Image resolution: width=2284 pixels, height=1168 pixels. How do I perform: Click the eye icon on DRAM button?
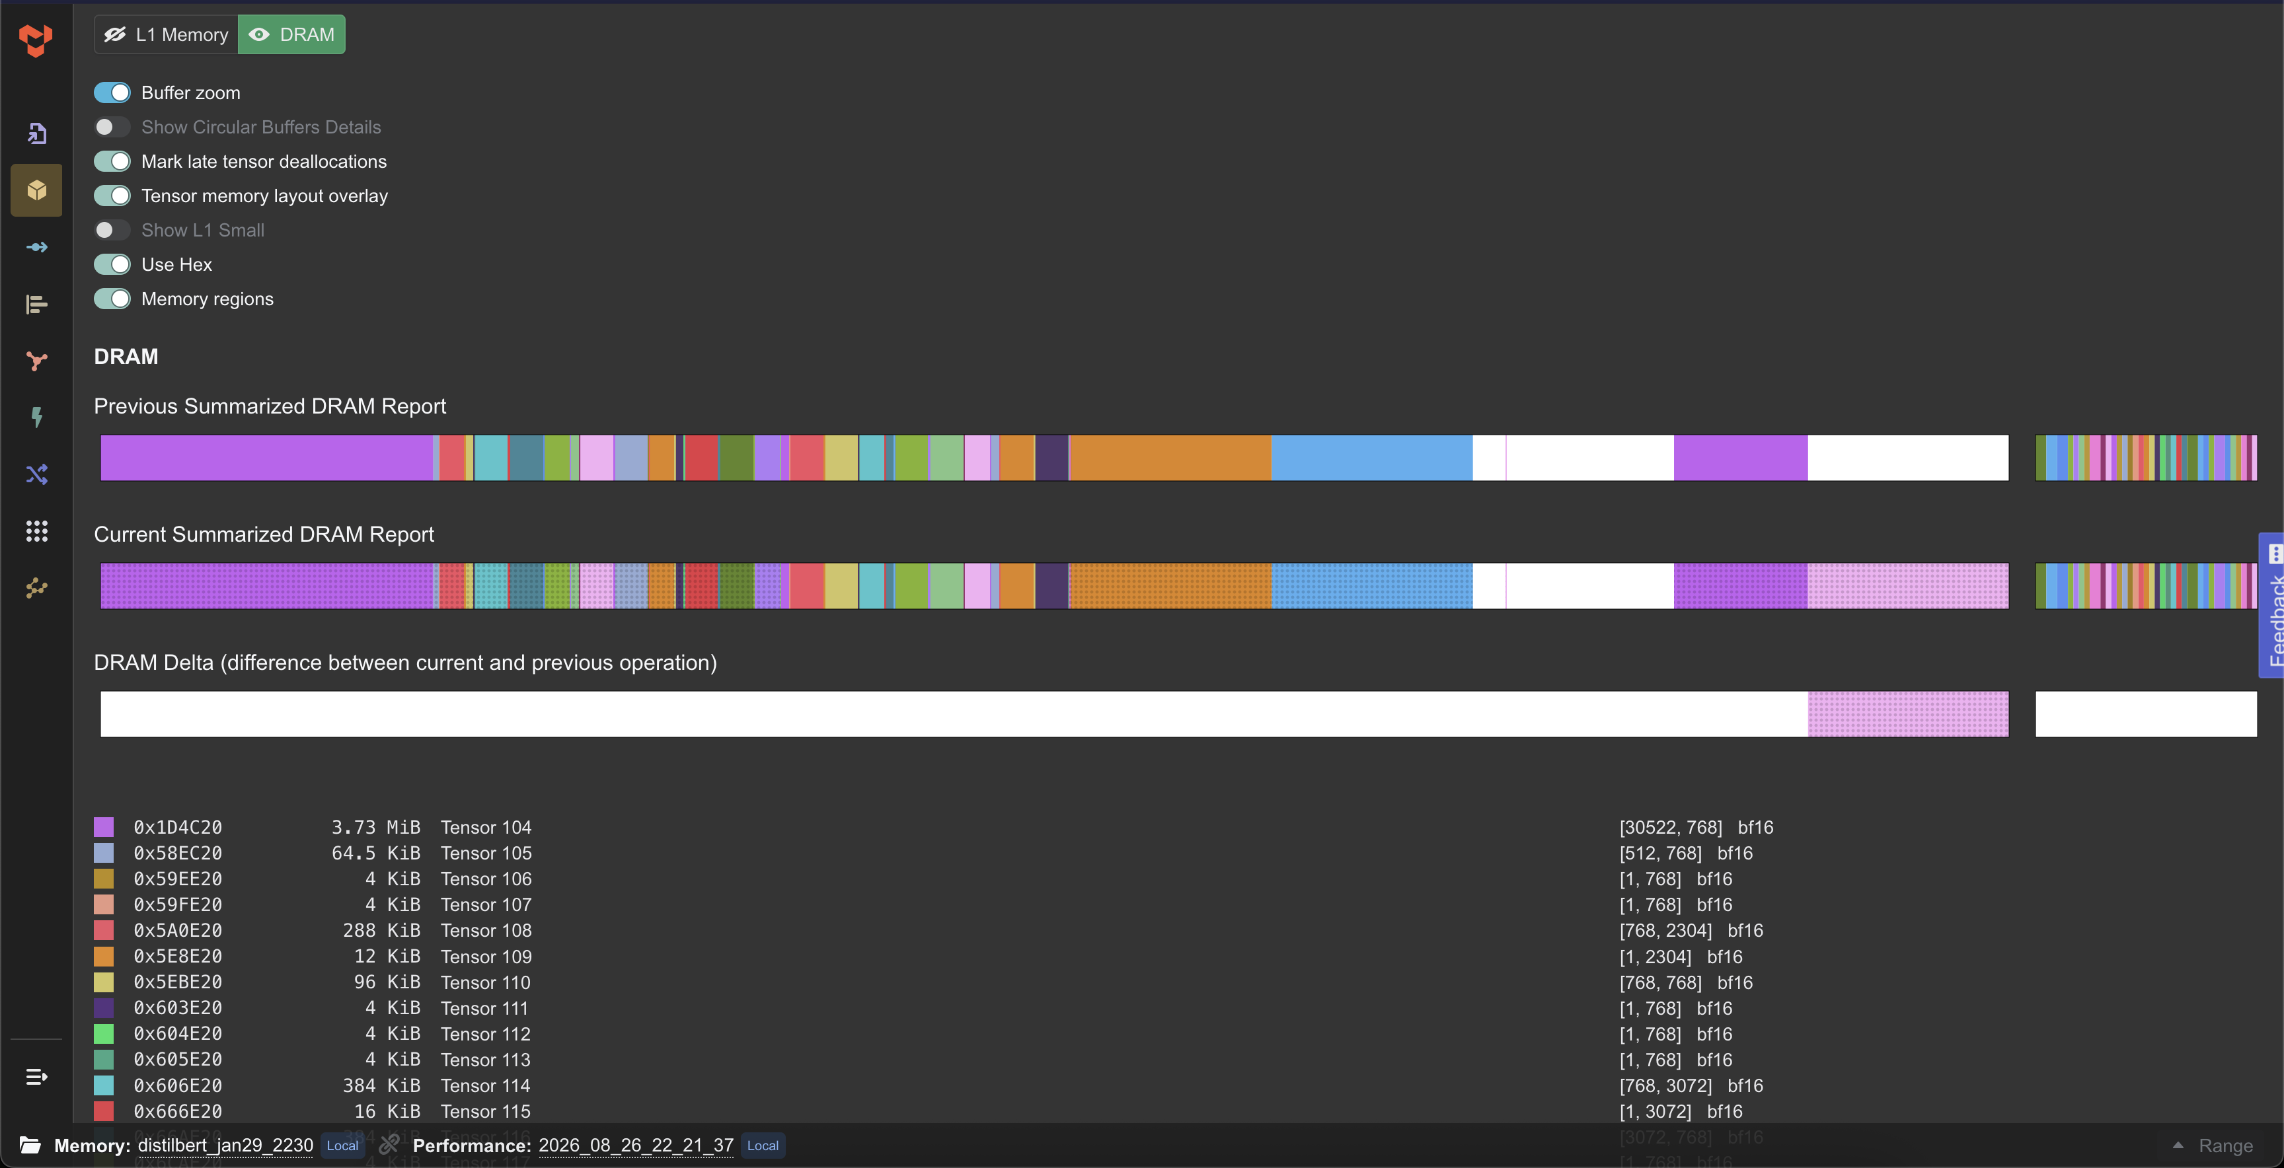259,34
